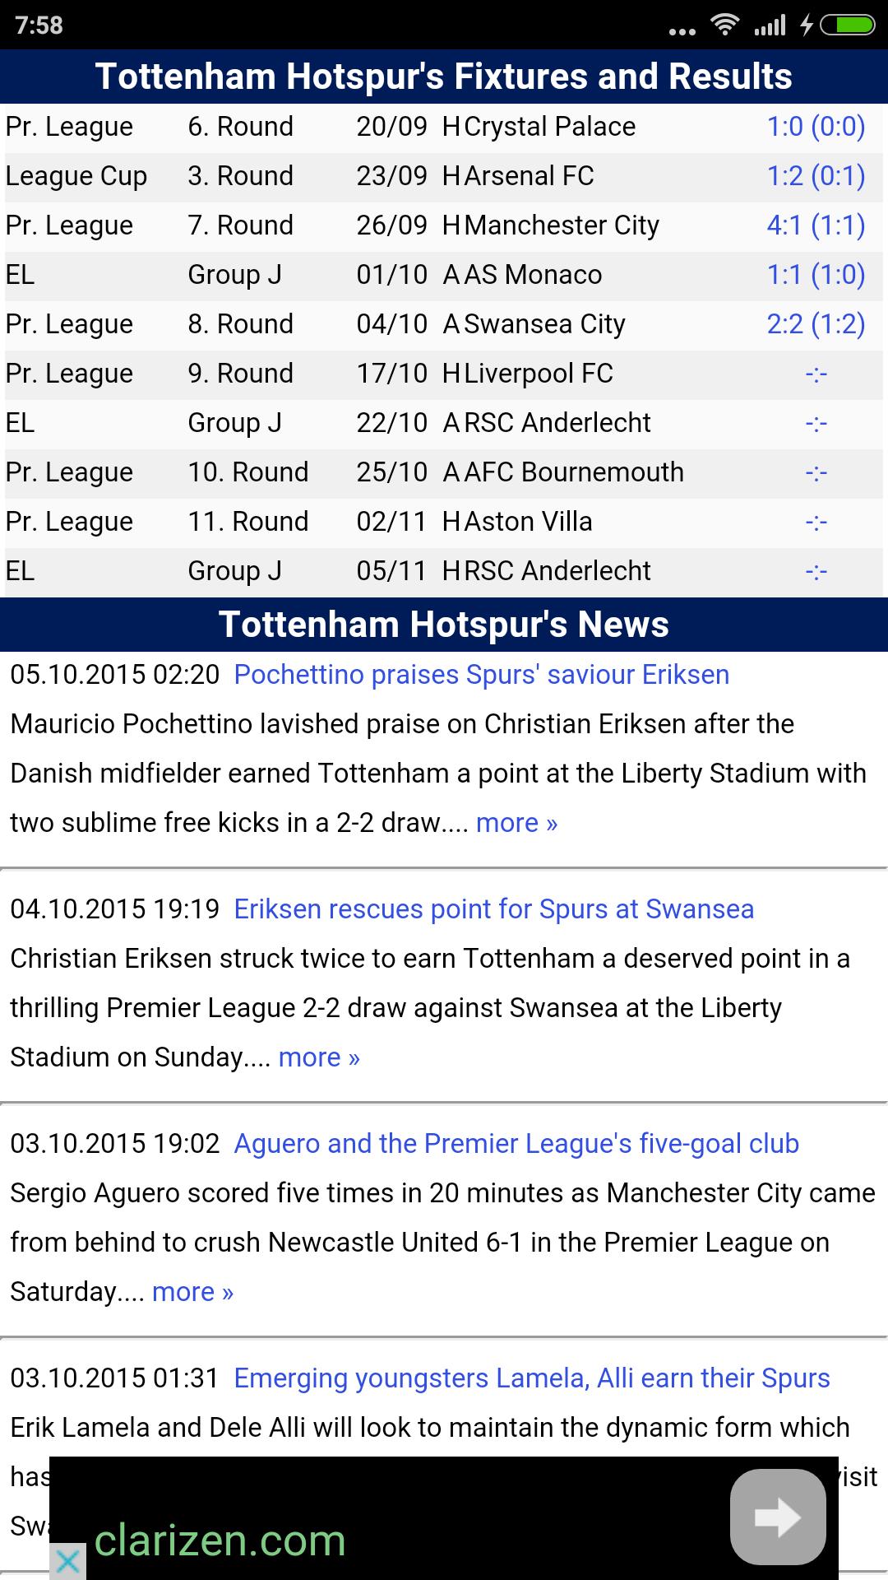Tap the forward arrow on the ad banner

click(777, 1514)
